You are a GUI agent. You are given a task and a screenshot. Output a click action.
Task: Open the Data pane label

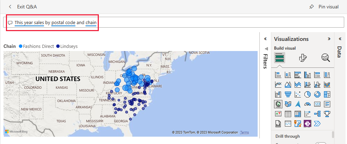coord(340,52)
